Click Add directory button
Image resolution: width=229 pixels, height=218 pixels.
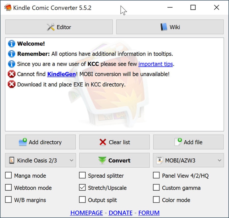40,142
